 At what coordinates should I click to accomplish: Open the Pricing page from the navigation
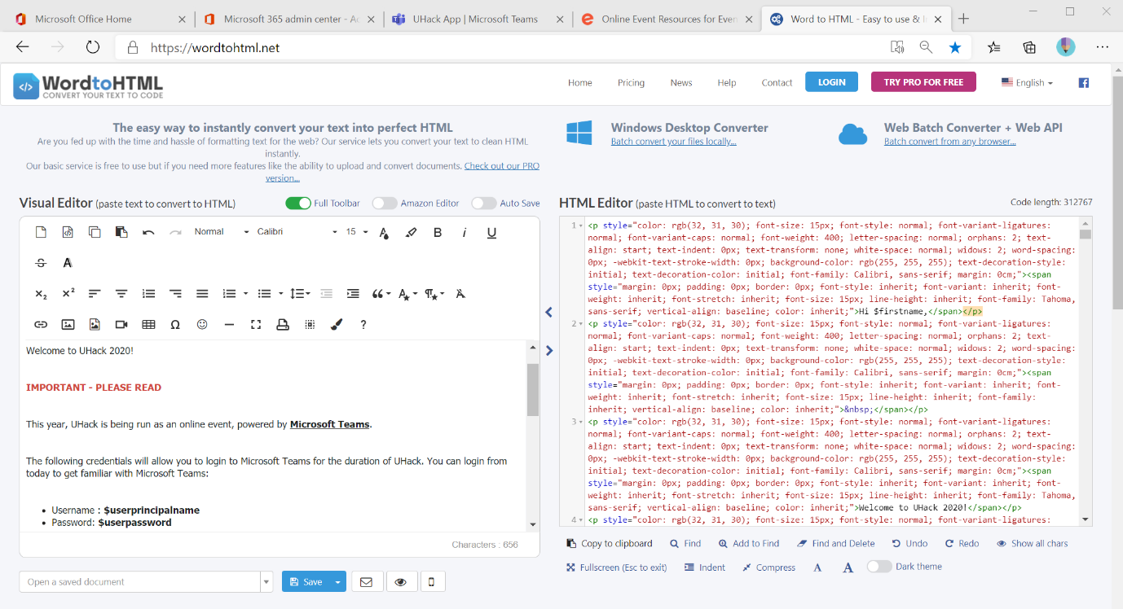point(631,83)
